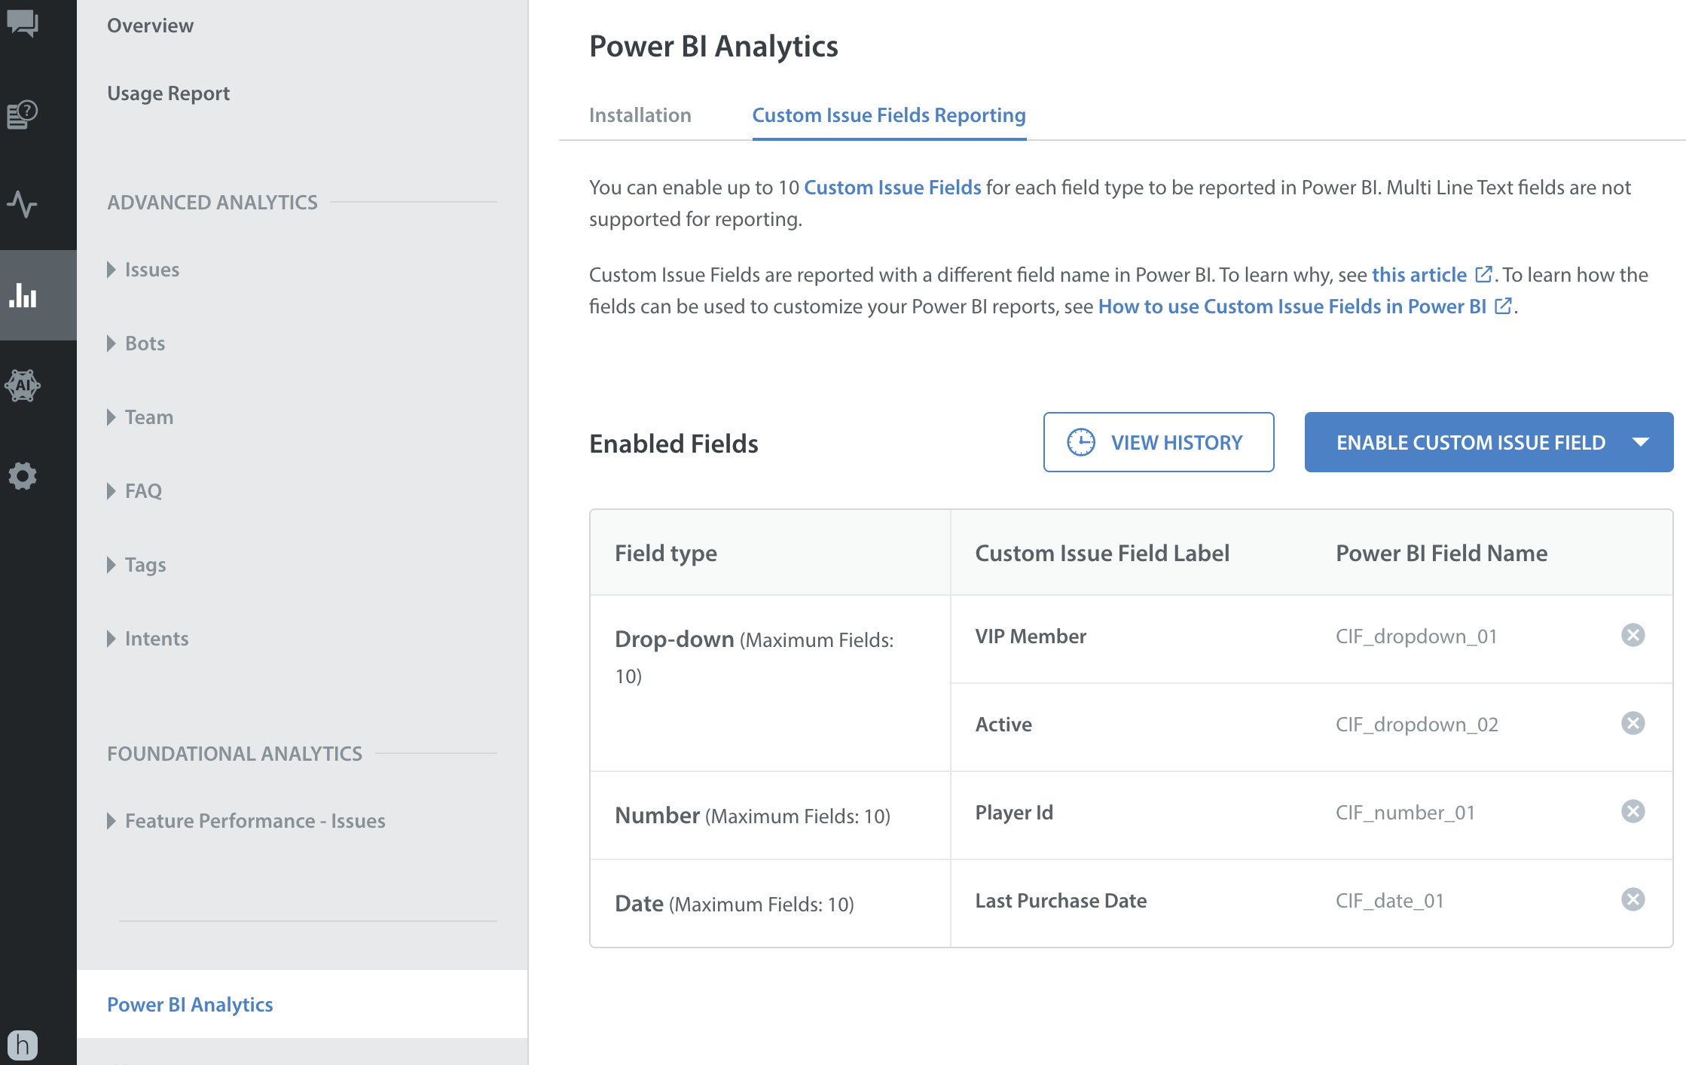The height and width of the screenshot is (1065, 1686).
Task: Click external link icon beside this article
Action: click(1483, 274)
